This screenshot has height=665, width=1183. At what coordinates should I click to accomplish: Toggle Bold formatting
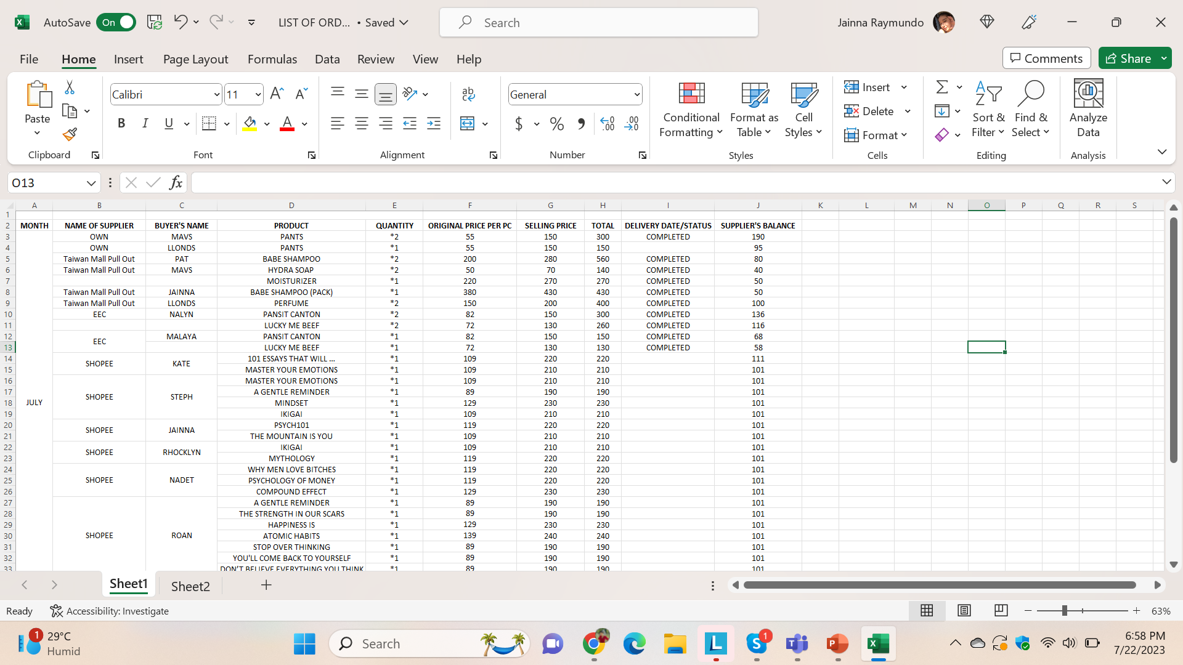coord(121,124)
